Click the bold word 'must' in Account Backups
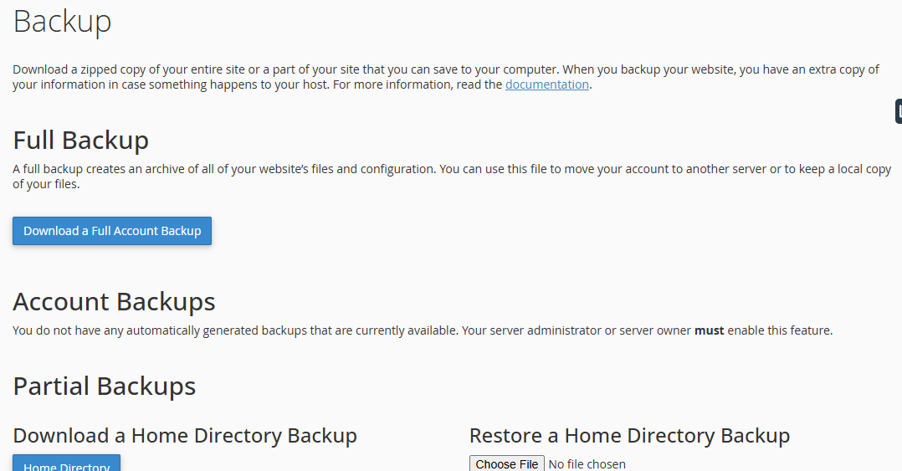Screen dimensions: 902x471 [x=709, y=330]
